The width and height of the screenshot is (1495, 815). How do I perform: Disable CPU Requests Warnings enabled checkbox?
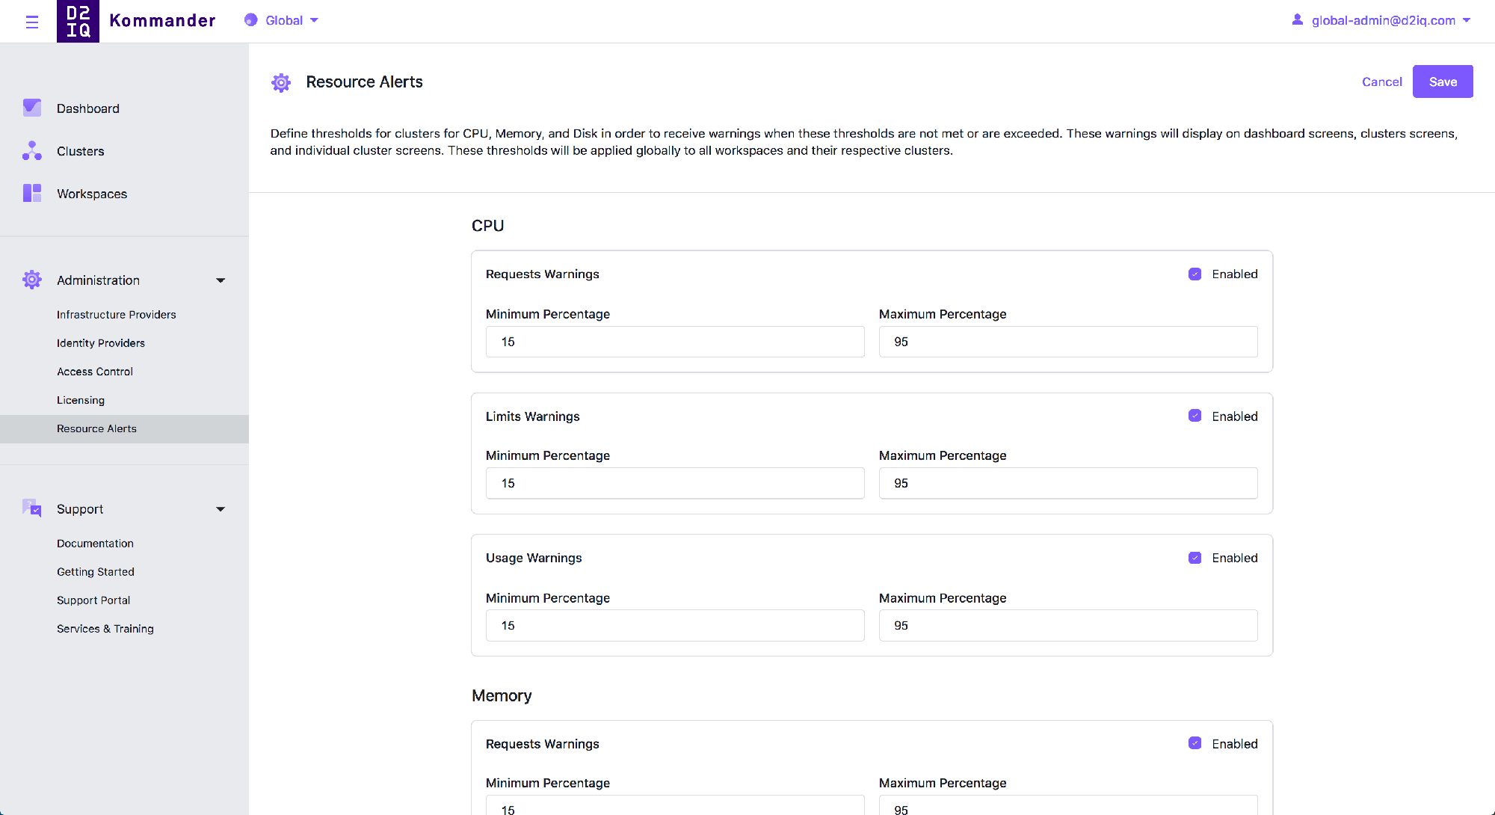point(1195,274)
